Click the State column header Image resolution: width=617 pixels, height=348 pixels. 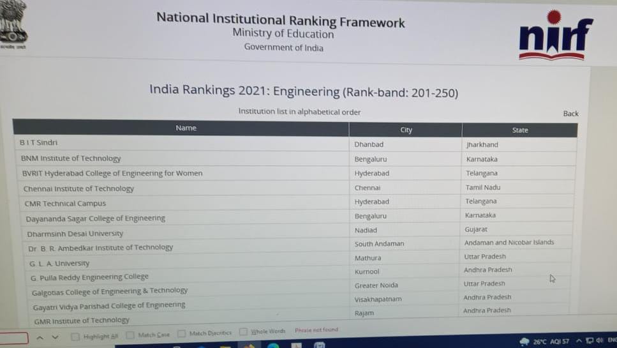pyautogui.click(x=520, y=130)
